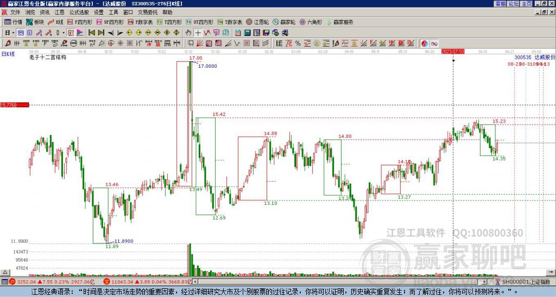Image resolution: width=556 pixels, height=297 pixels.
Task: Click the red pencil drawing tool
Action: click(8, 43)
